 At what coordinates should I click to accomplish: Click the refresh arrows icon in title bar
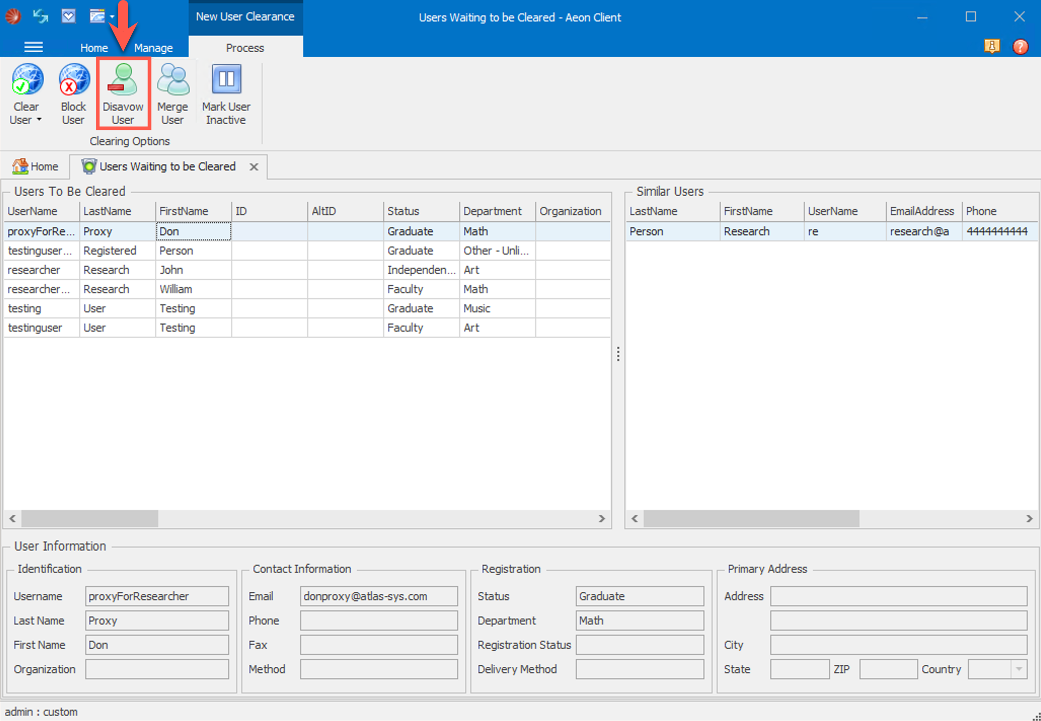[x=41, y=16]
